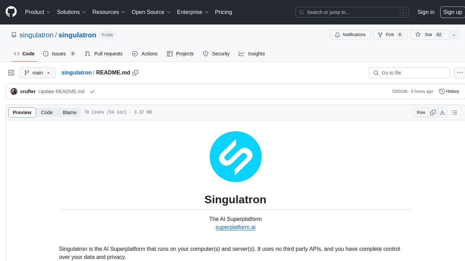465x261 pixels.
Task: Open the crufter author link
Action: click(28, 92)
